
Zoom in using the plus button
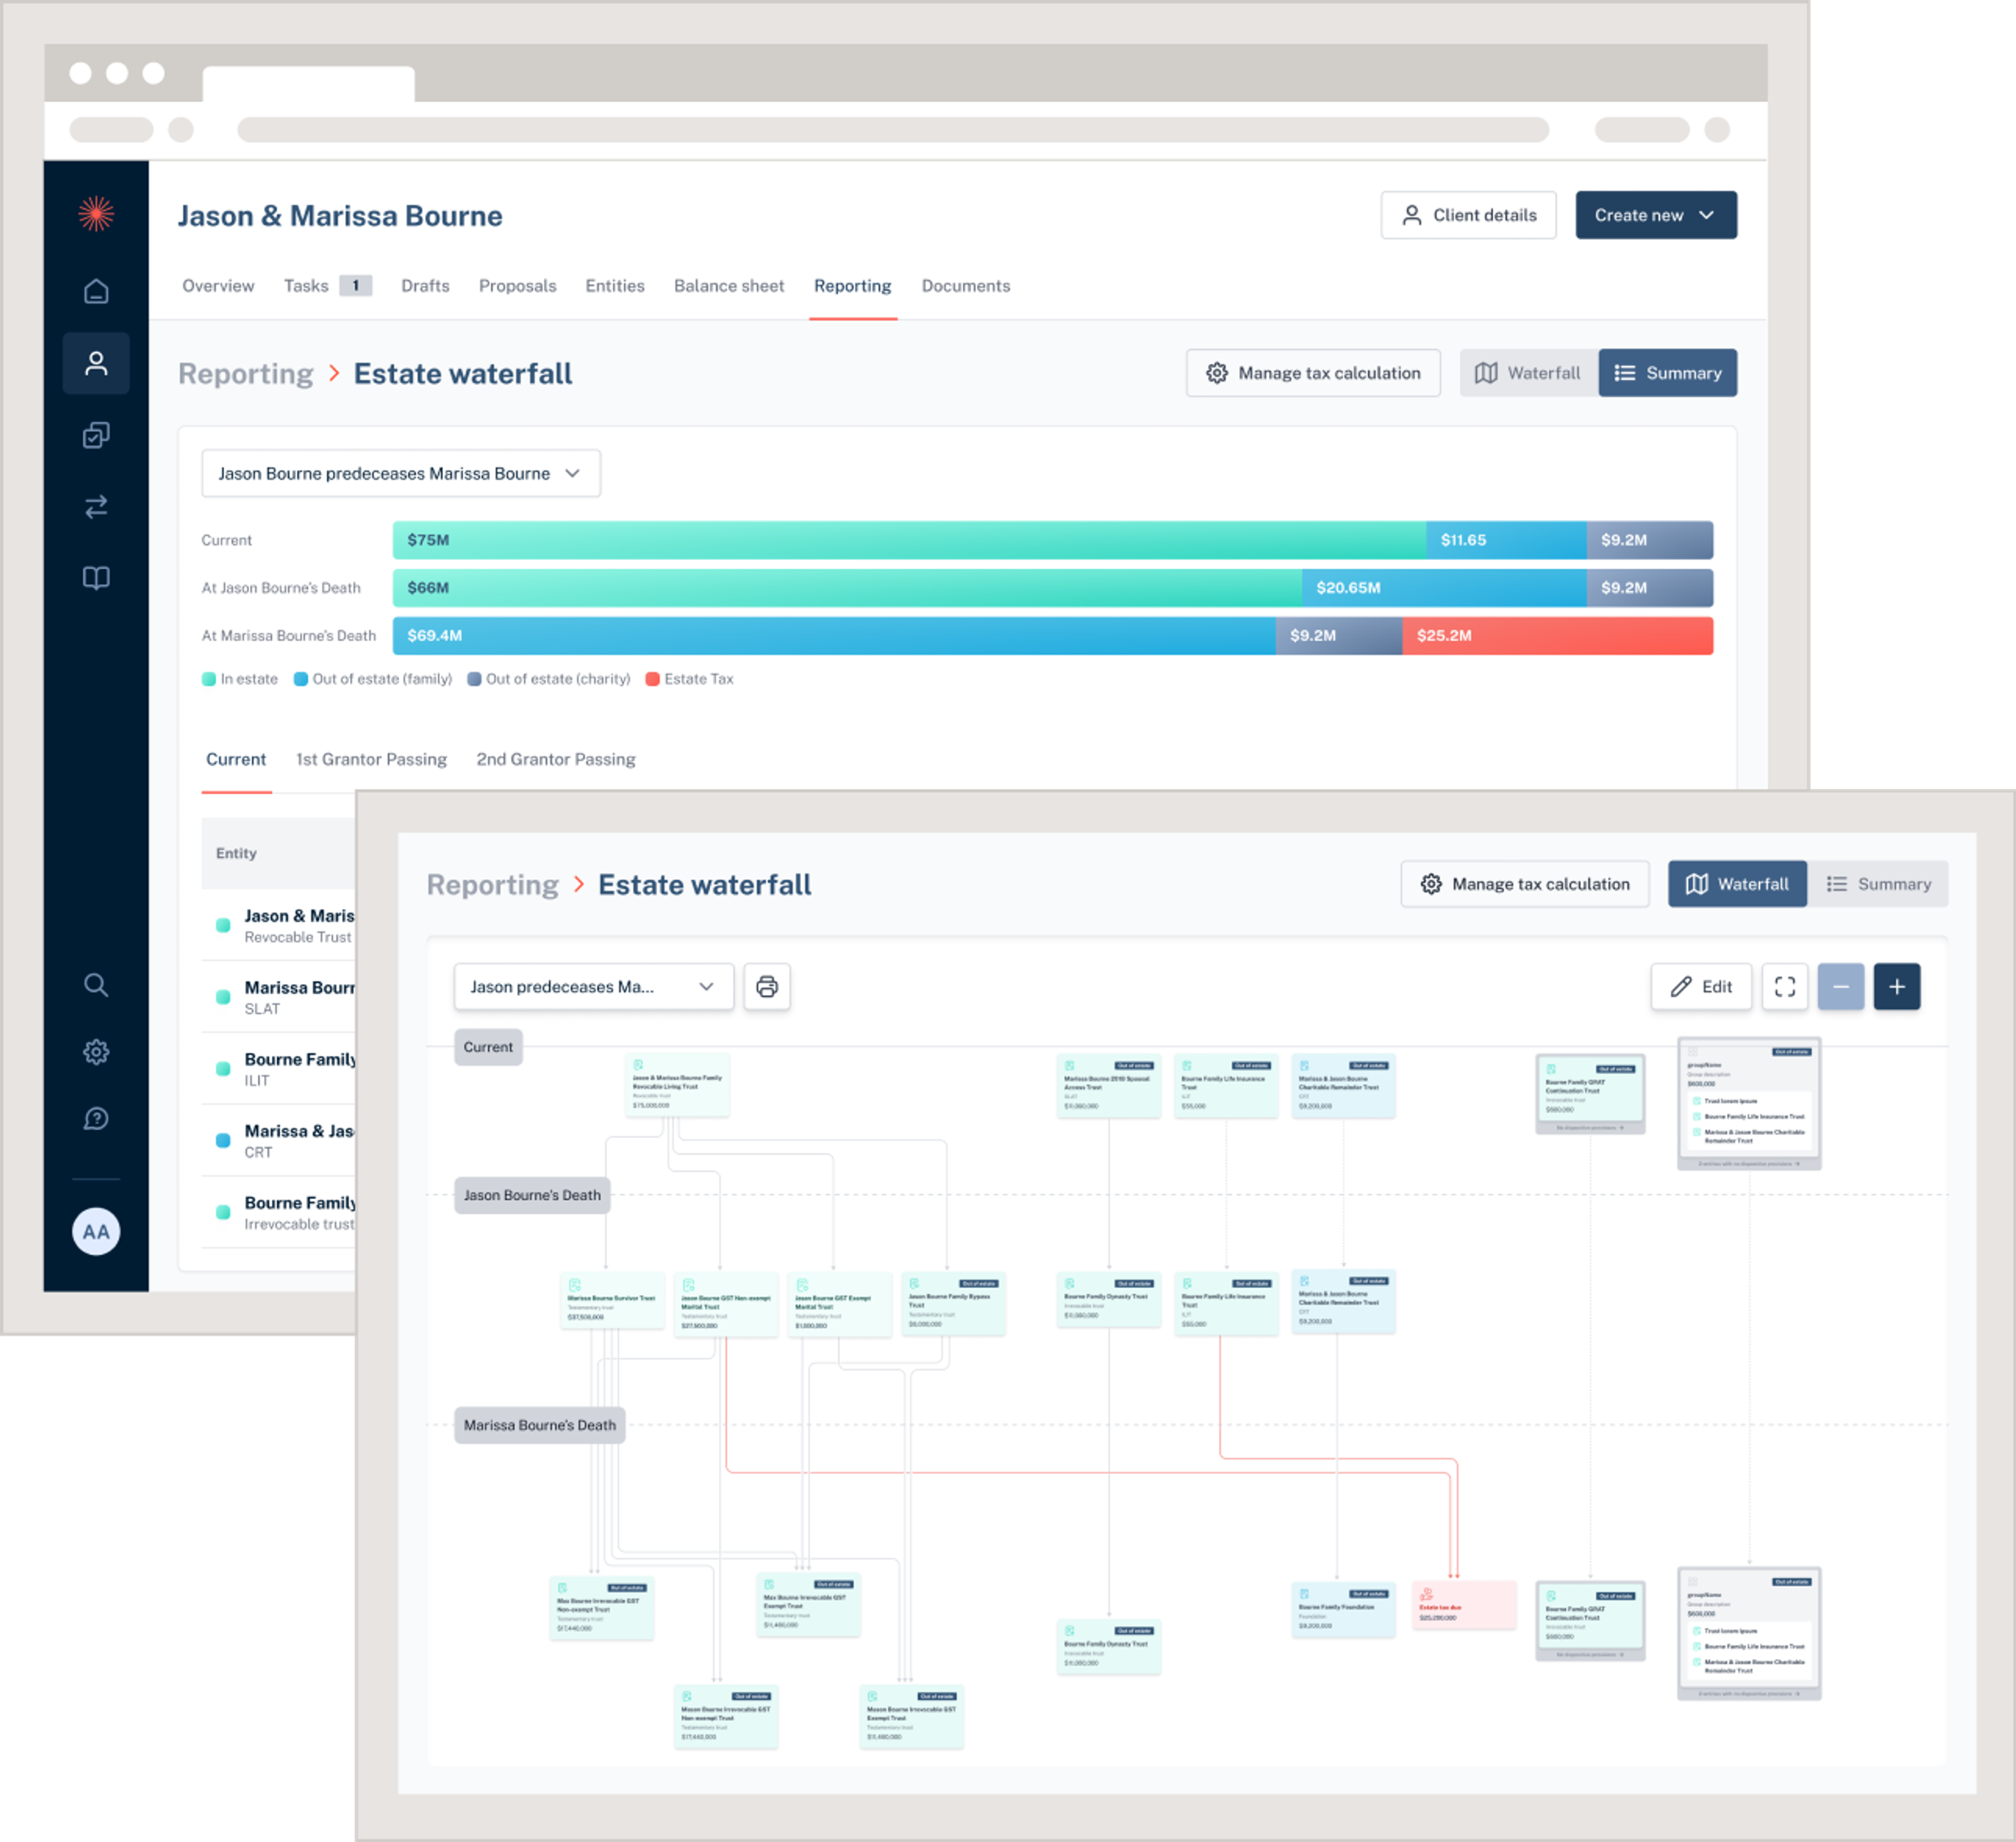coord(1896,987)
